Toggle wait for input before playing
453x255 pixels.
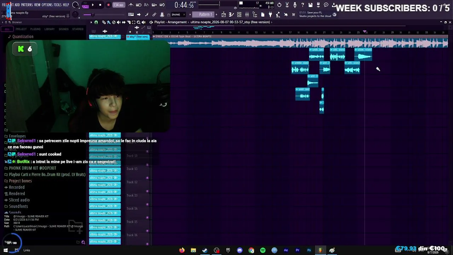[x=139, y=5]
